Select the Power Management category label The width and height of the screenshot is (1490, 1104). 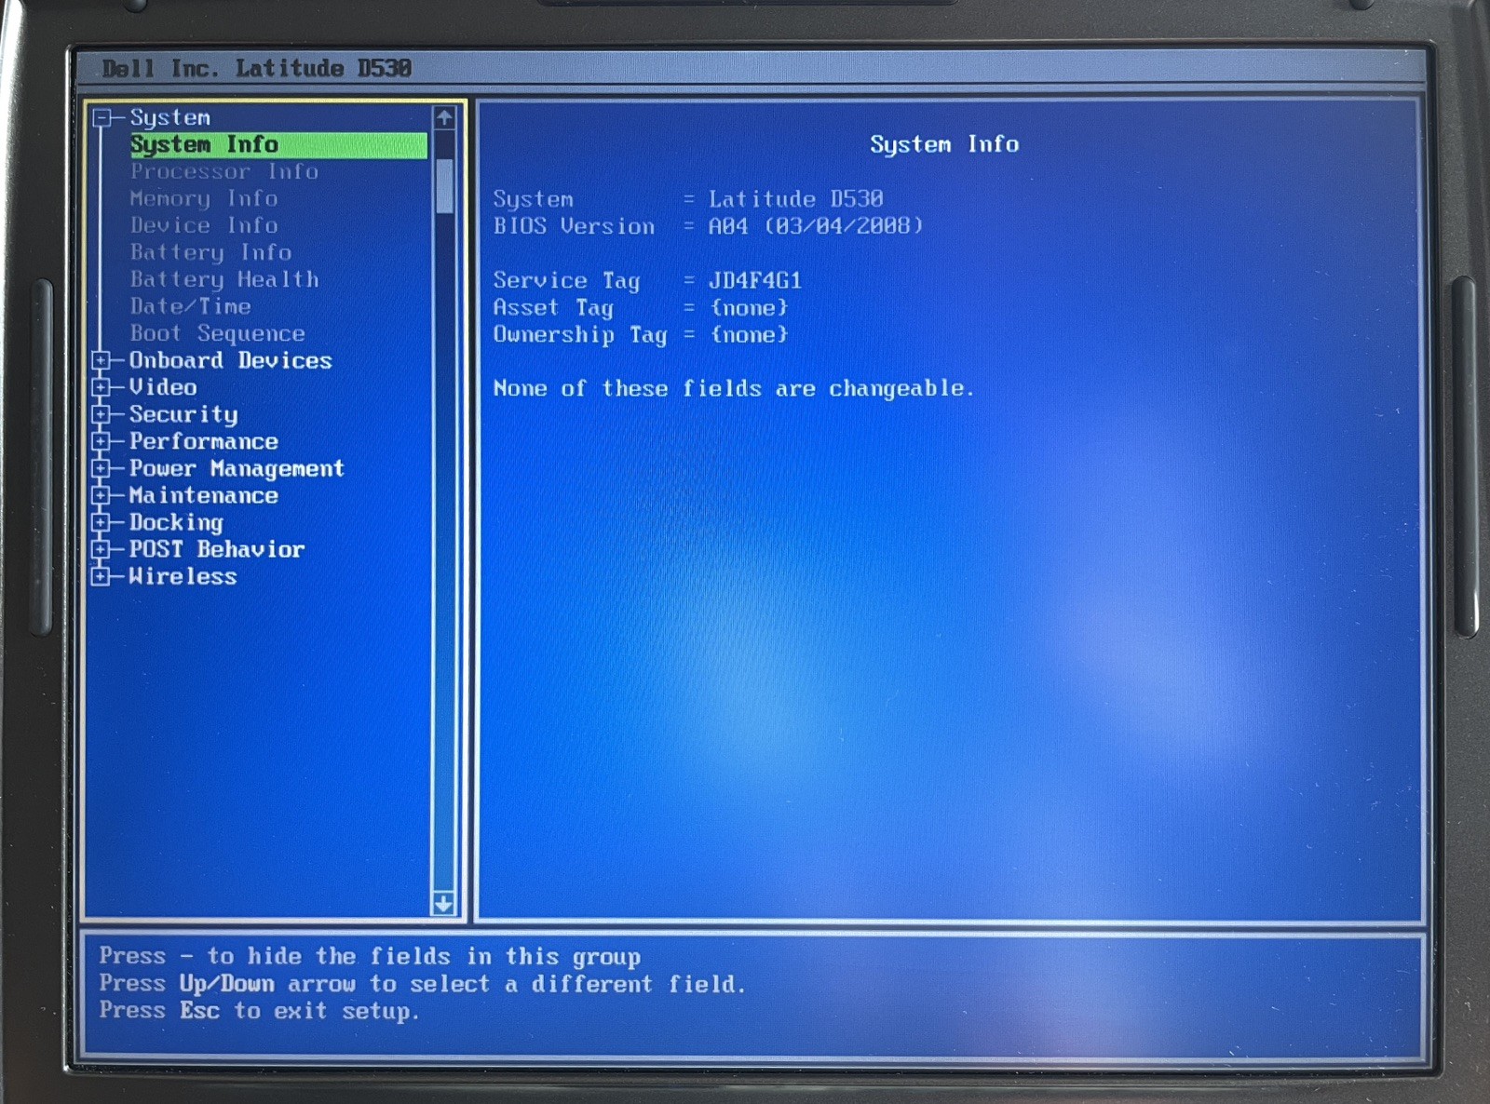pyautogui.click(x=237, y=469)
